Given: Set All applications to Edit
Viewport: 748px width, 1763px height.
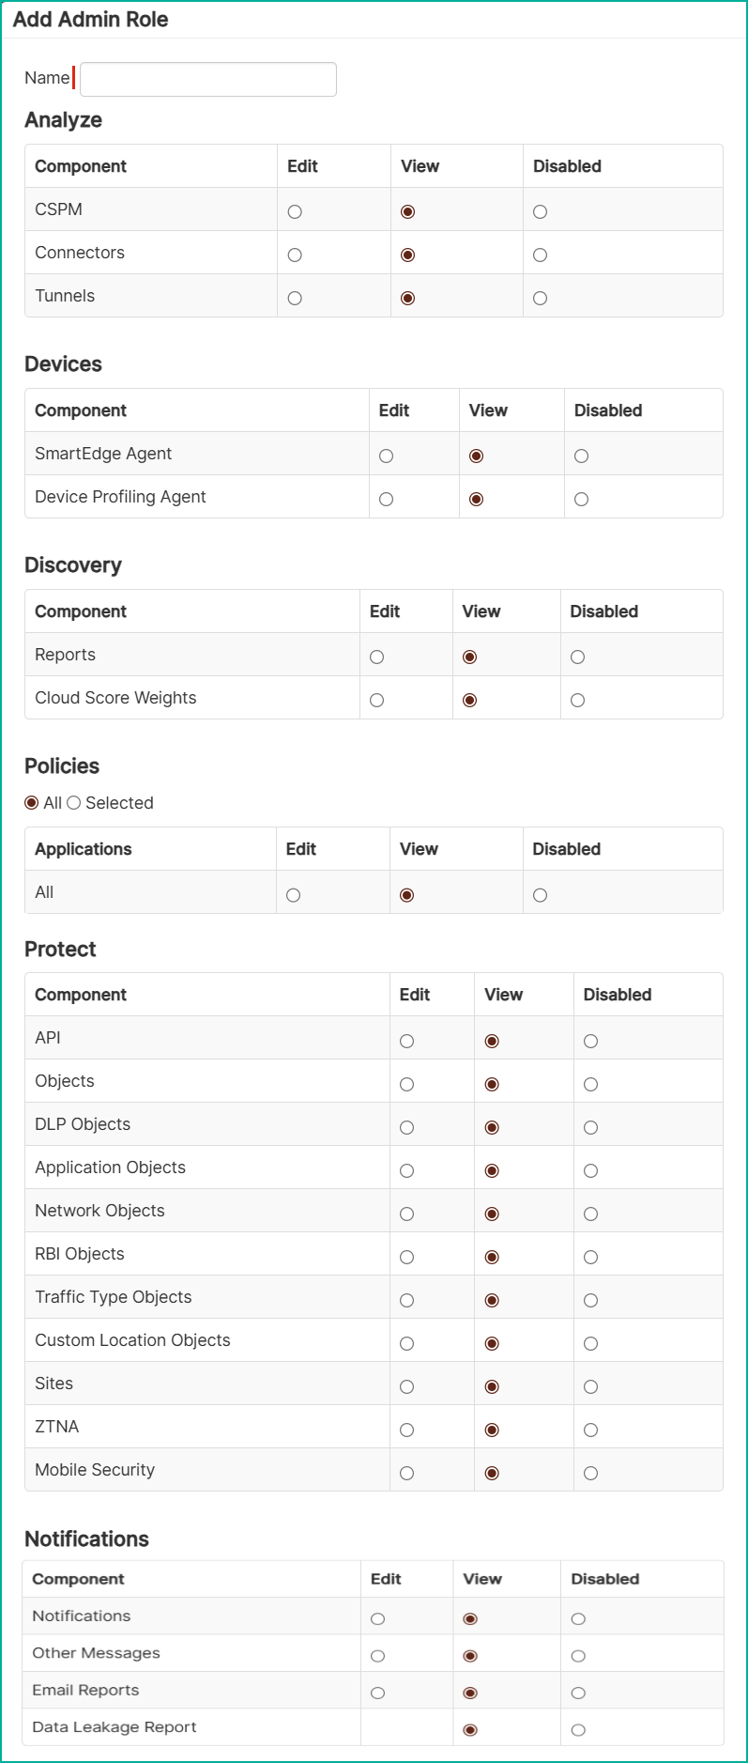Looking at the screenshot, I should click(293, 896).
